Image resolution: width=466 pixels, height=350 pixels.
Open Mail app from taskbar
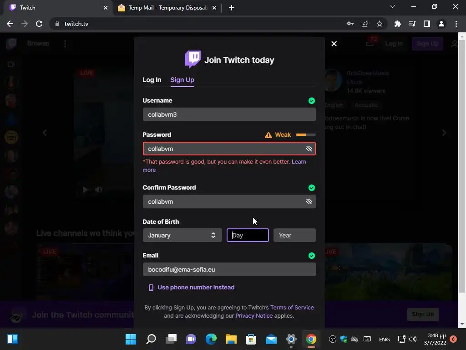point(271,339)
